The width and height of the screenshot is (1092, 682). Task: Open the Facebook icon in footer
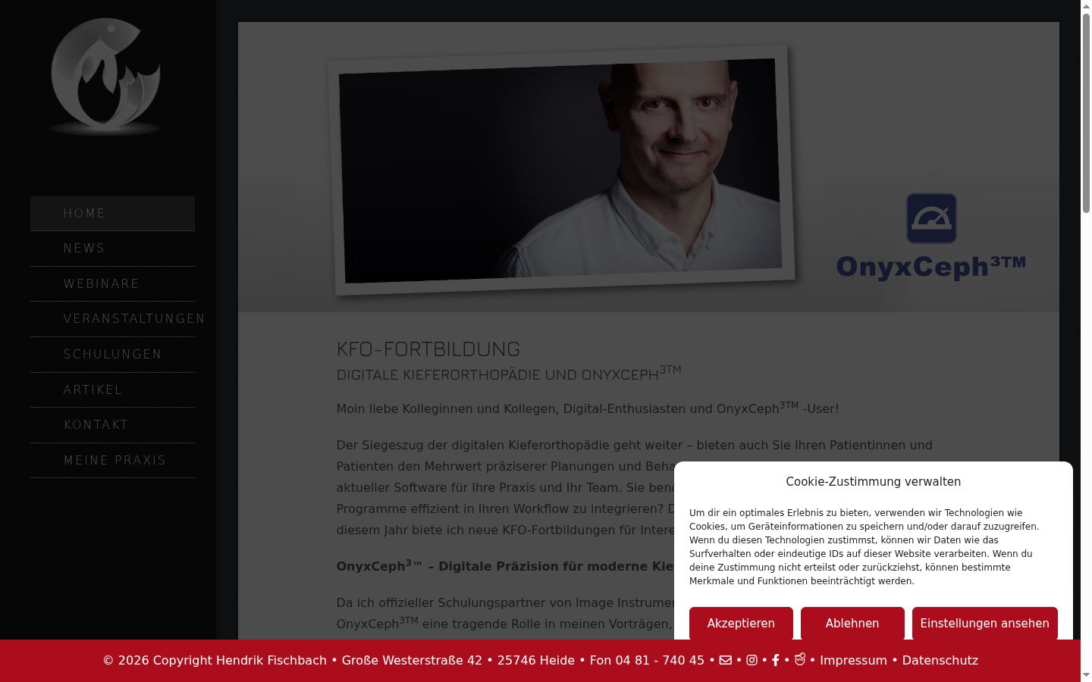775,660
